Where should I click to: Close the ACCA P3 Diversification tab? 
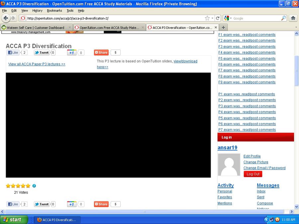pyautogui.click(x=216, y=28)
